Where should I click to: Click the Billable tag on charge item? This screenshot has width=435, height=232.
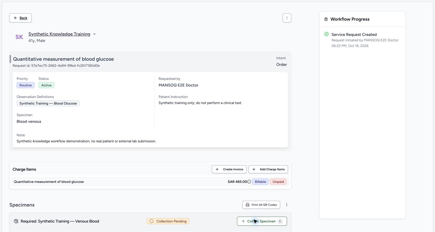[x=260, y=182]
